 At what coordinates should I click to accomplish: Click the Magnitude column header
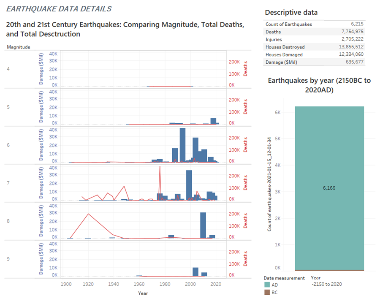[18, 47]
